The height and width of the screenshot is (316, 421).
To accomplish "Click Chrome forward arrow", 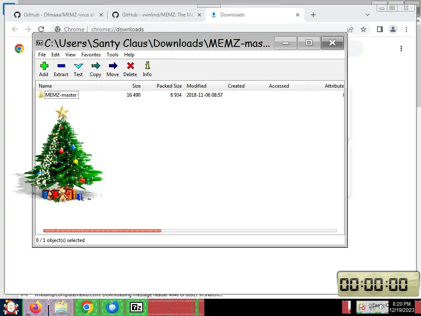I will click(x=28, y=29).
